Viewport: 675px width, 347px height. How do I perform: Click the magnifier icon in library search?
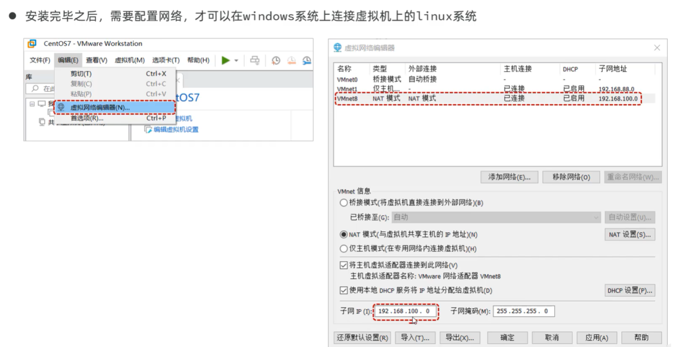pos(36,89)
